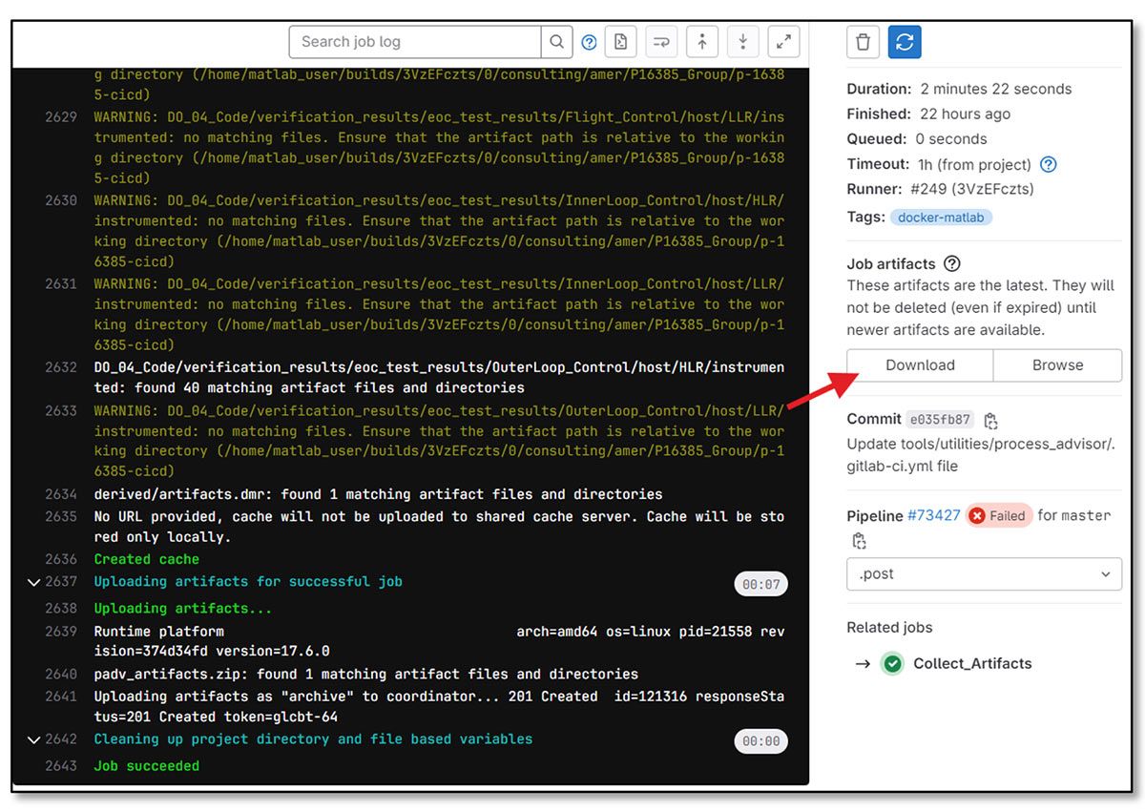The image size is (1145, 811).
Task: Retry the job via blue refresh icon
Action: point(904,42)
